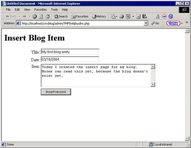This screenshot has width=191, height=148.
Task: Open the Favorites menu
Action: point(41,9)
